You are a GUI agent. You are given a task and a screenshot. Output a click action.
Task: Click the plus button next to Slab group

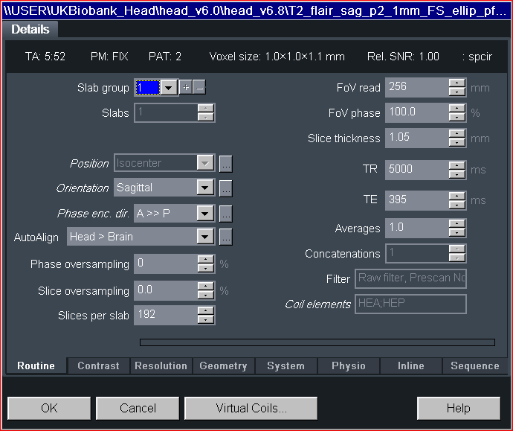click(187, 88)
